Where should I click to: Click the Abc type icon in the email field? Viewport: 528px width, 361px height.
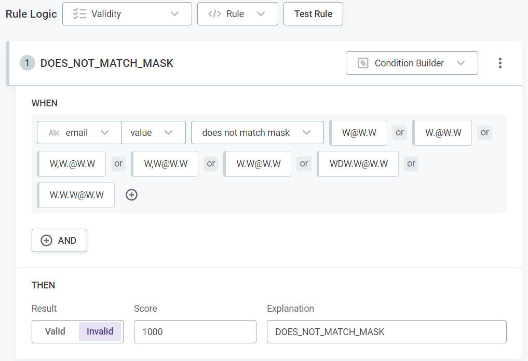pos(53,132)
